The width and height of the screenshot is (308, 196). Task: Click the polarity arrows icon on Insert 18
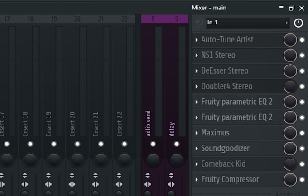[25, 175]
